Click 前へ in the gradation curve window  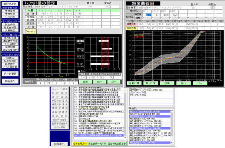(x=183, y=83)
